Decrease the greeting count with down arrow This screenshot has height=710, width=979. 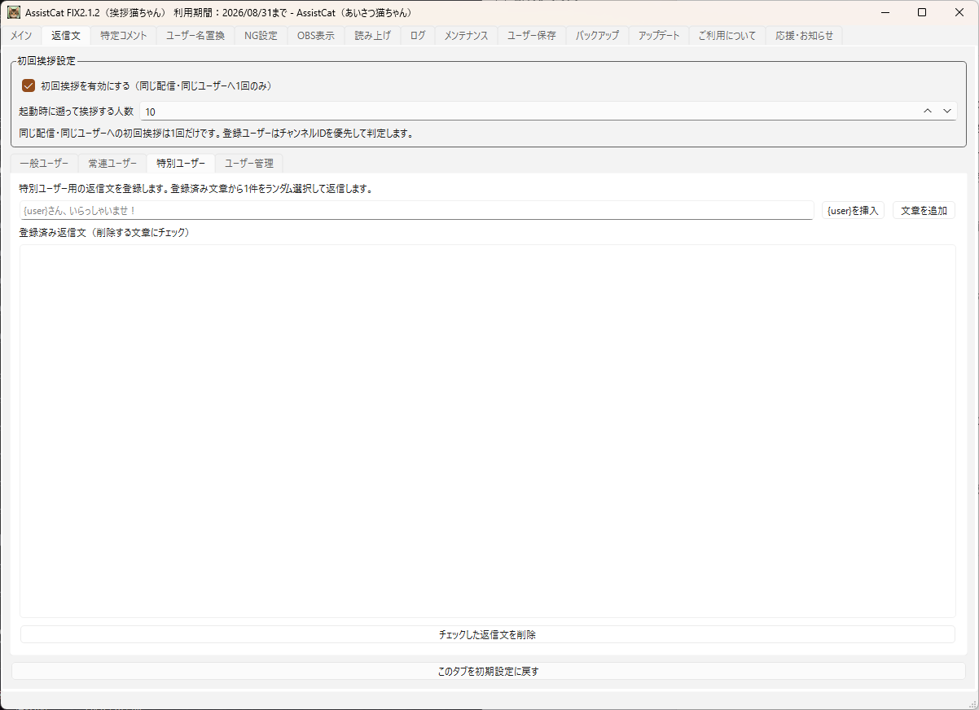[x=947, y=111]
